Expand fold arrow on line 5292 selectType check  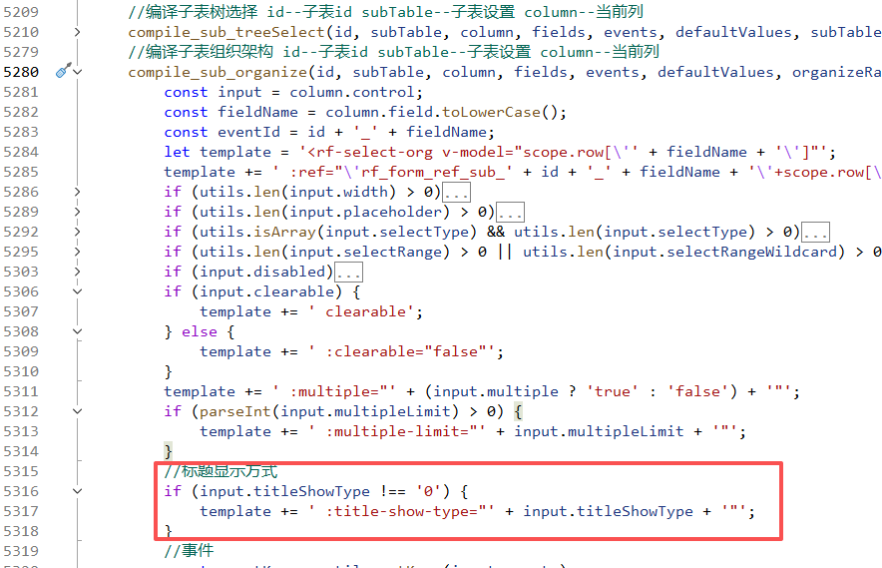(78, 232)
